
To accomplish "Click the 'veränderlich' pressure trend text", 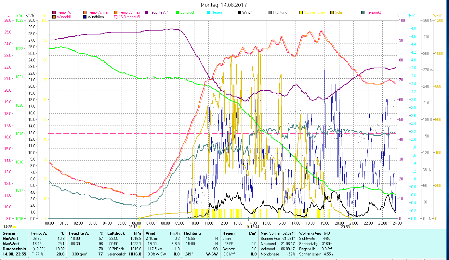I will [x=116, y=254].
